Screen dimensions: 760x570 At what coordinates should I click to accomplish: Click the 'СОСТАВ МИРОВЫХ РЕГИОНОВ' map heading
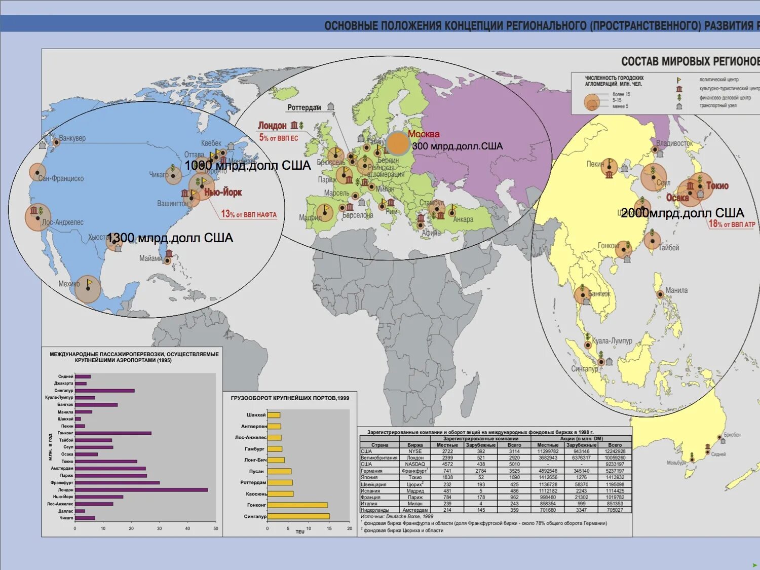(691, 61)
